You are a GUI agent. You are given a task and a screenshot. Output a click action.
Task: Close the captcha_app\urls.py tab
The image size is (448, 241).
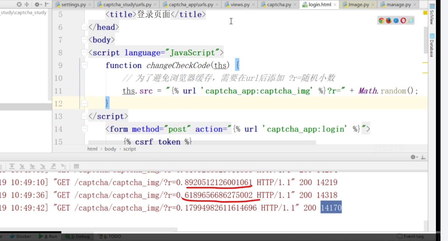pyautogui.click(x=217, y=5)
